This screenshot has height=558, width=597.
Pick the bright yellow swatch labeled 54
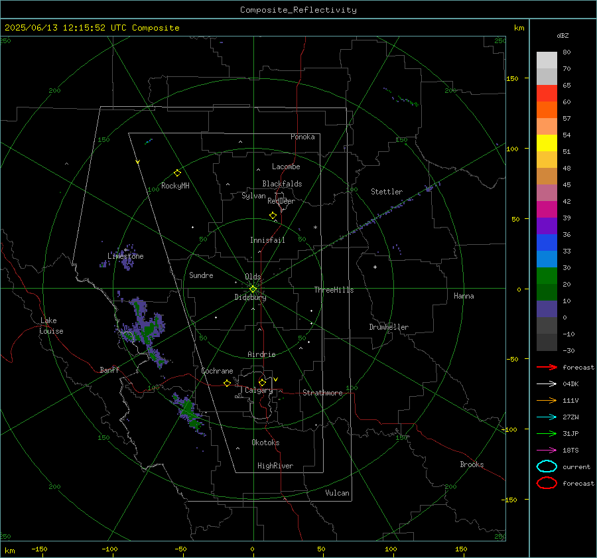coord(547,143)
